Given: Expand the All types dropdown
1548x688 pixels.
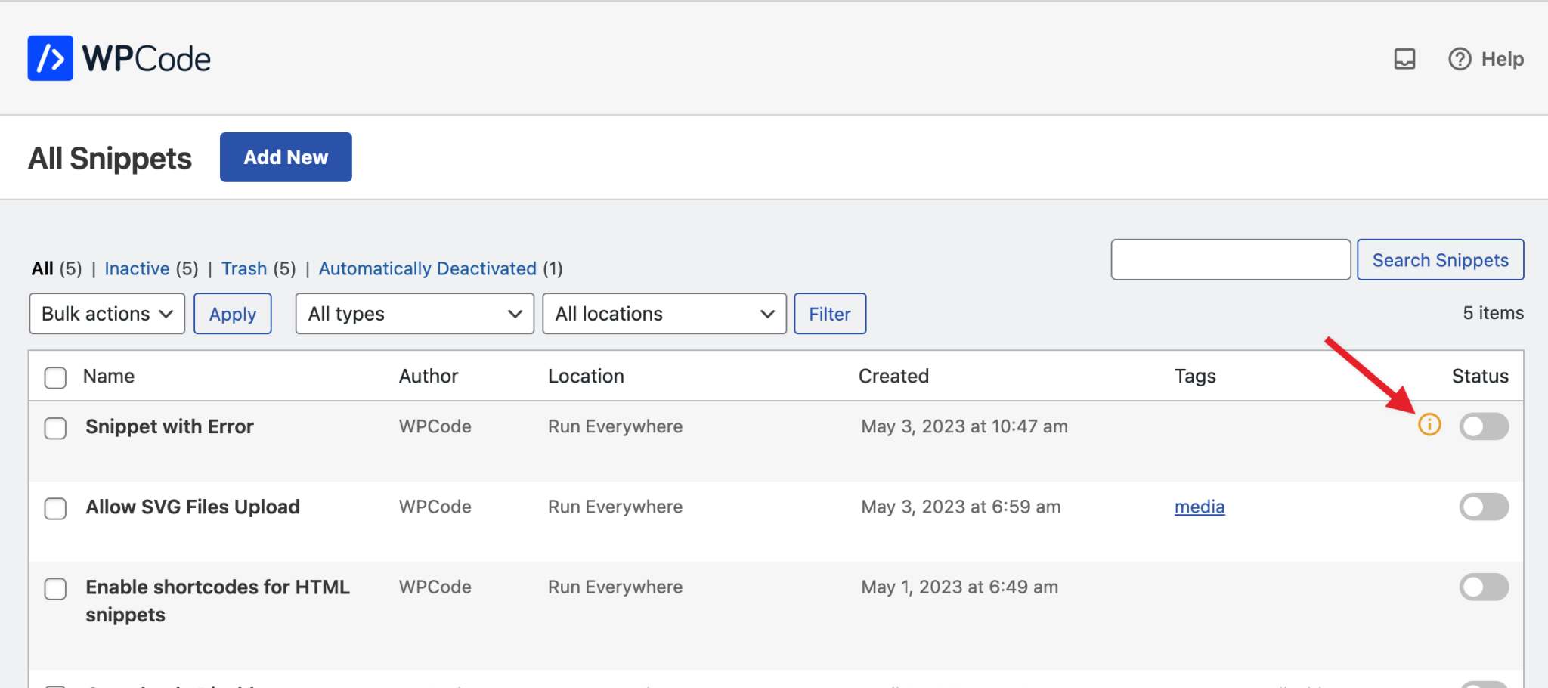Looking at the screenshot, I should point(415,314).
